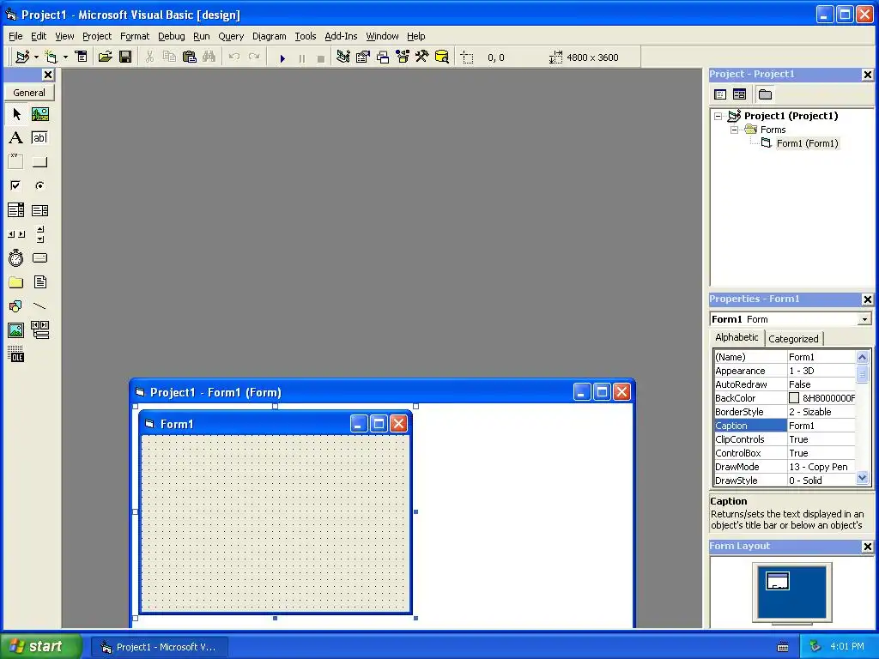Select the PictureBox control tool

(39, 114)
